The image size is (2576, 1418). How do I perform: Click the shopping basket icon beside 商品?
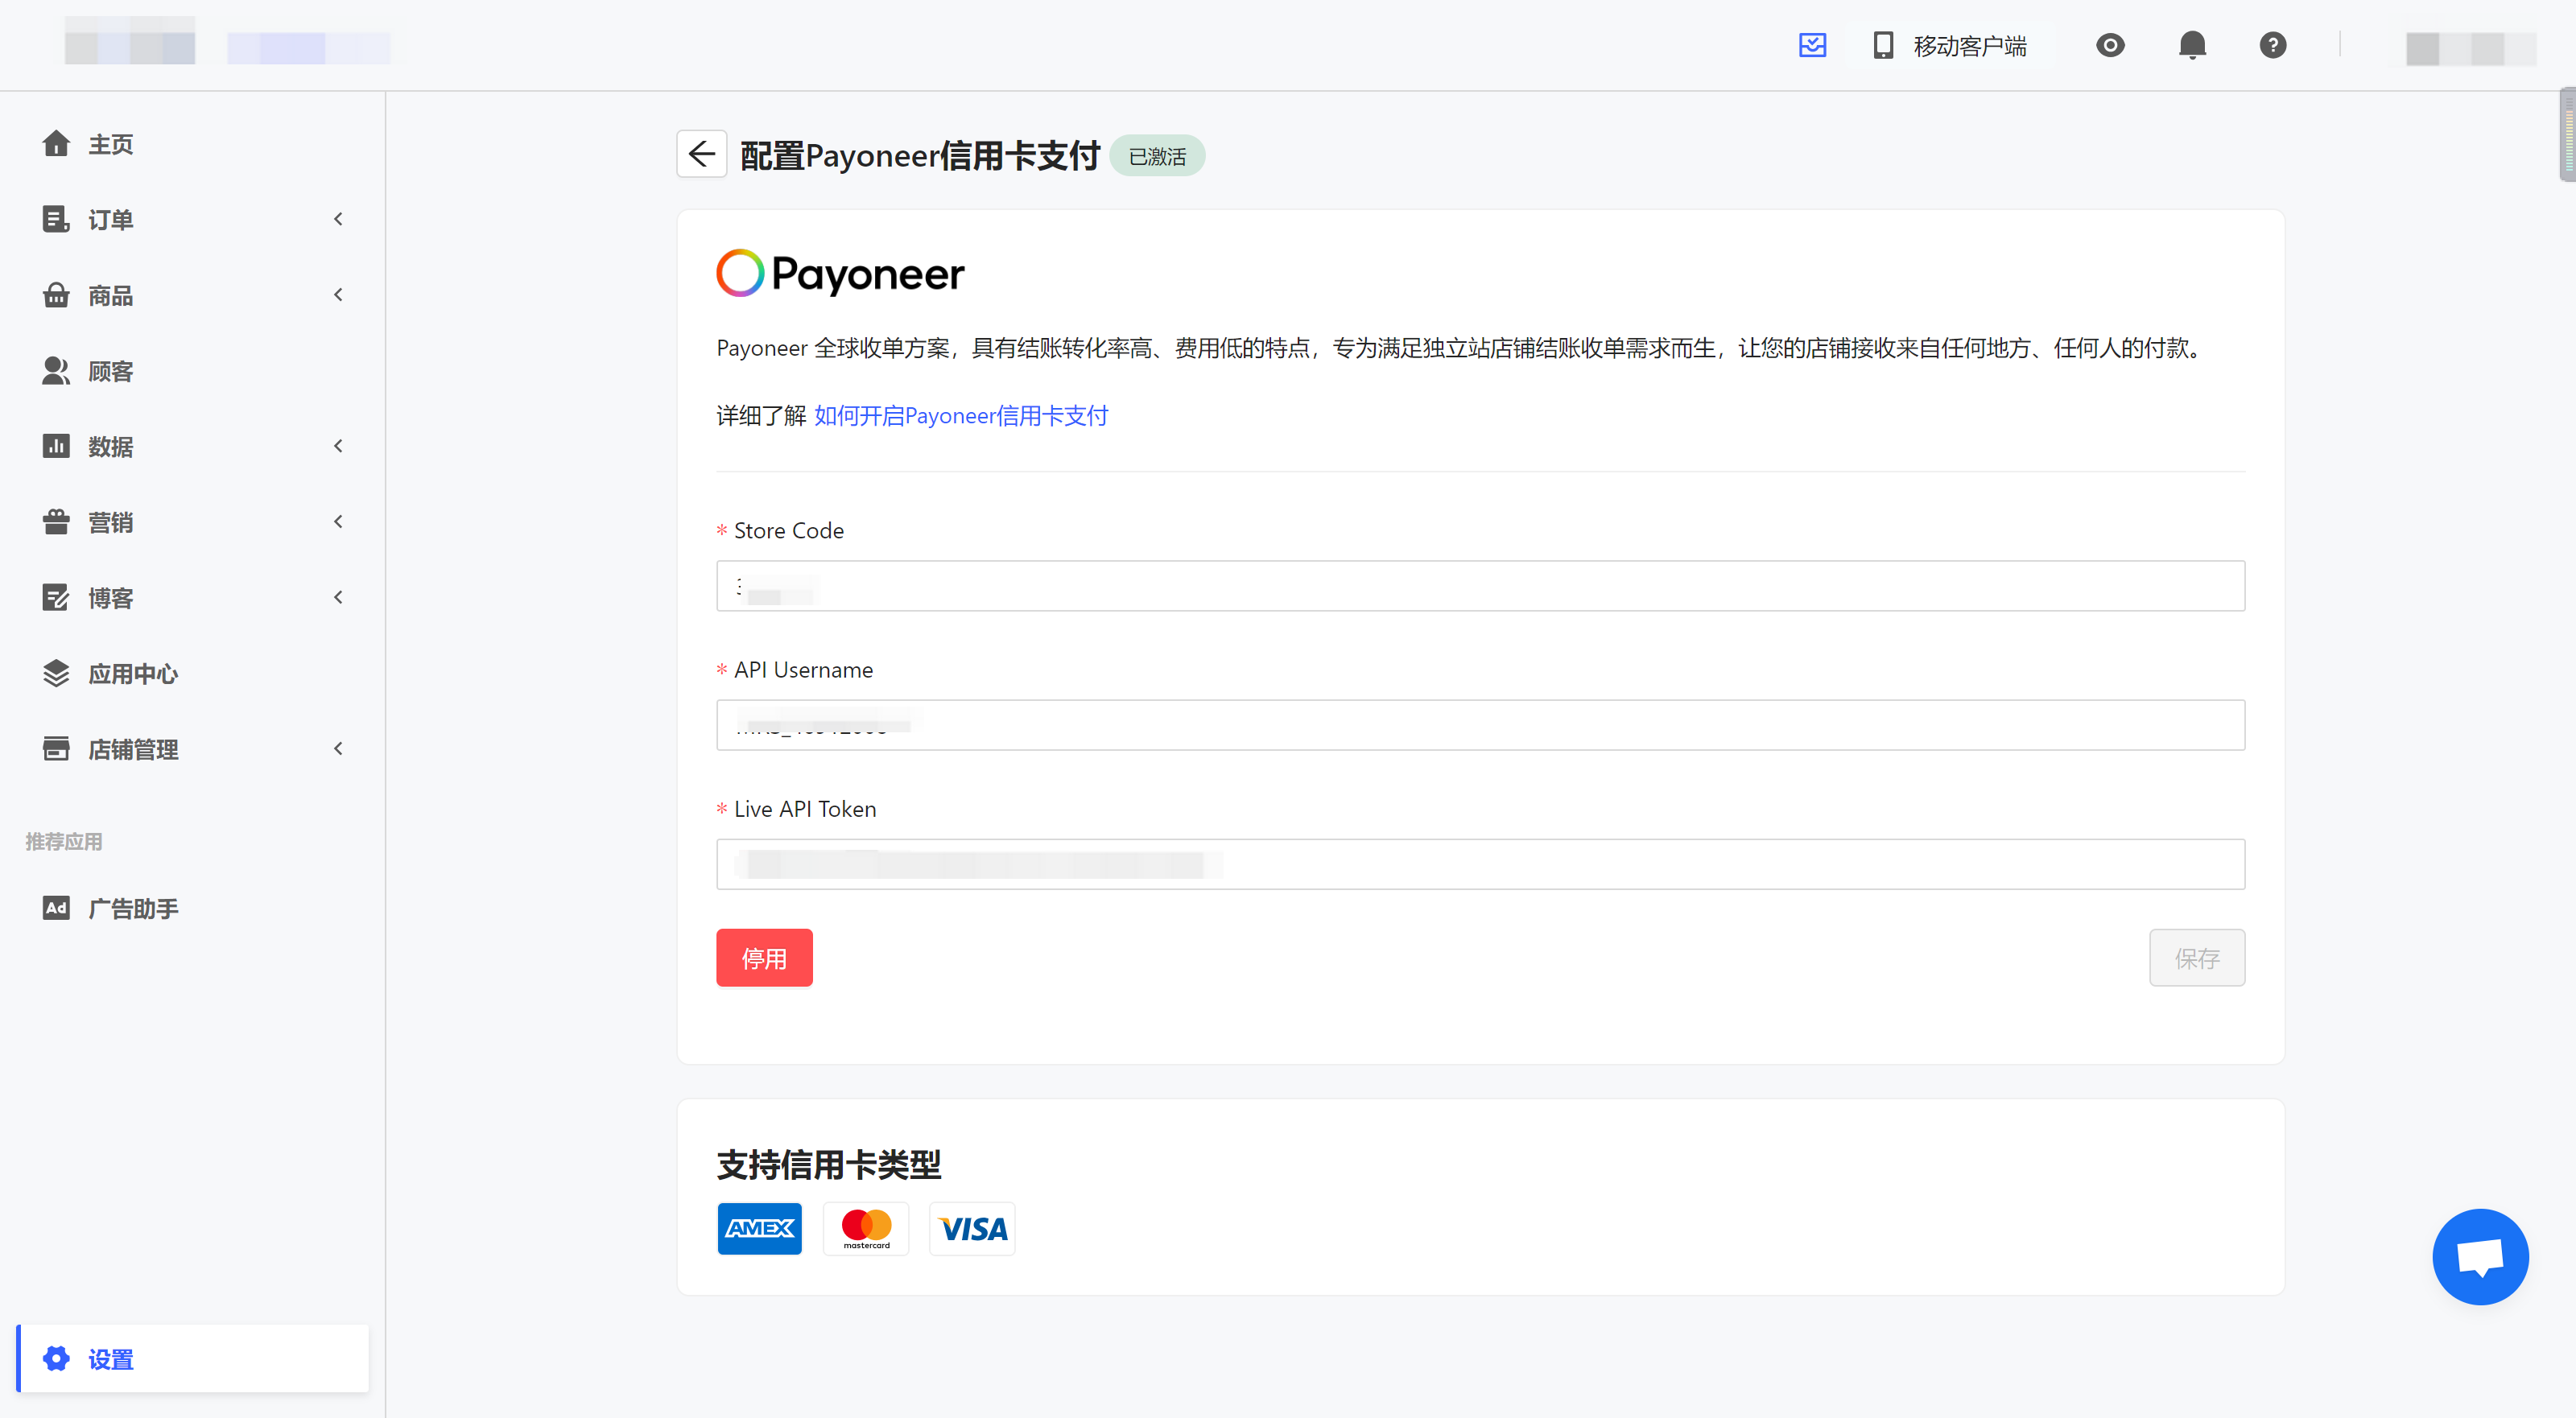[x=56, y=295]
